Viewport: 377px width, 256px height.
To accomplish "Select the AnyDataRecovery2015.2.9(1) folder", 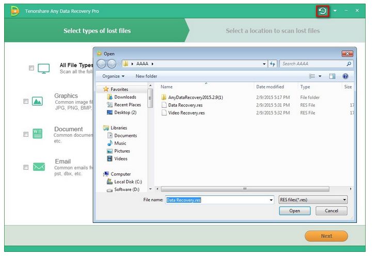I will coord(192,98).
